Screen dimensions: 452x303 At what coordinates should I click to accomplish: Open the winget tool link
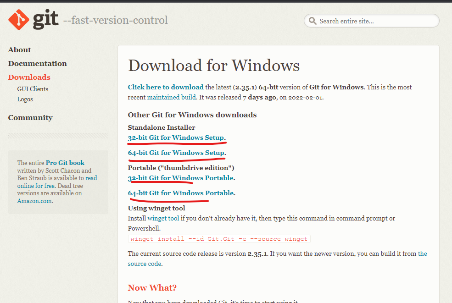[163, 218]
